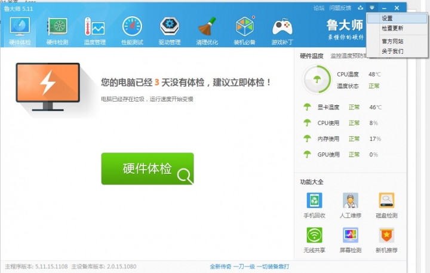430x273 pixels.
Task: Click the 人工维修 icon
Action: [x=350, y=201]
